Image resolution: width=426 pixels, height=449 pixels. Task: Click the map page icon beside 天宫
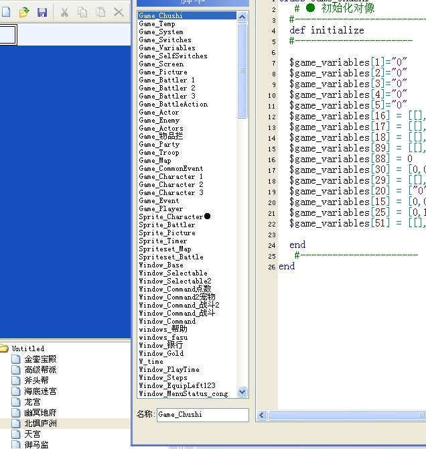click(x=16, y=434)
